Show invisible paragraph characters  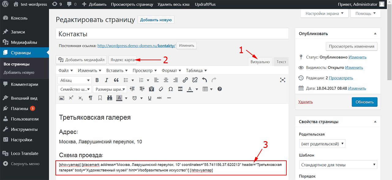coord(90,98)
